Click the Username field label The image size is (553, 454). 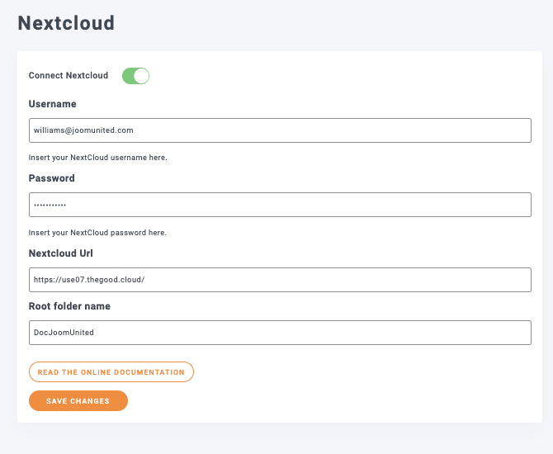pos(53,104)
